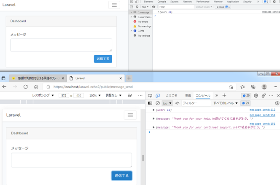
Task: Reload the page in Edge
Action: point(26,87)
